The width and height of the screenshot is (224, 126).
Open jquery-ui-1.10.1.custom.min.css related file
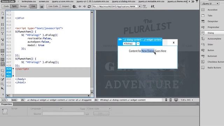coord(93,1)
